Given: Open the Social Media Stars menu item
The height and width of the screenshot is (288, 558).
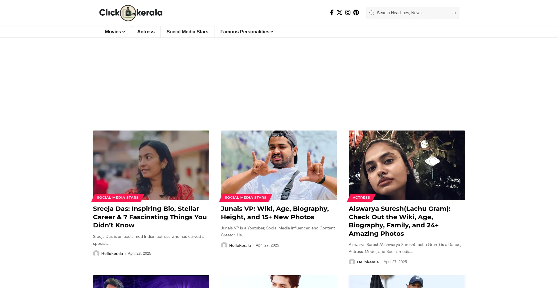Looking at the screenshot, I should pyautogui.click(x=187, y=32).
